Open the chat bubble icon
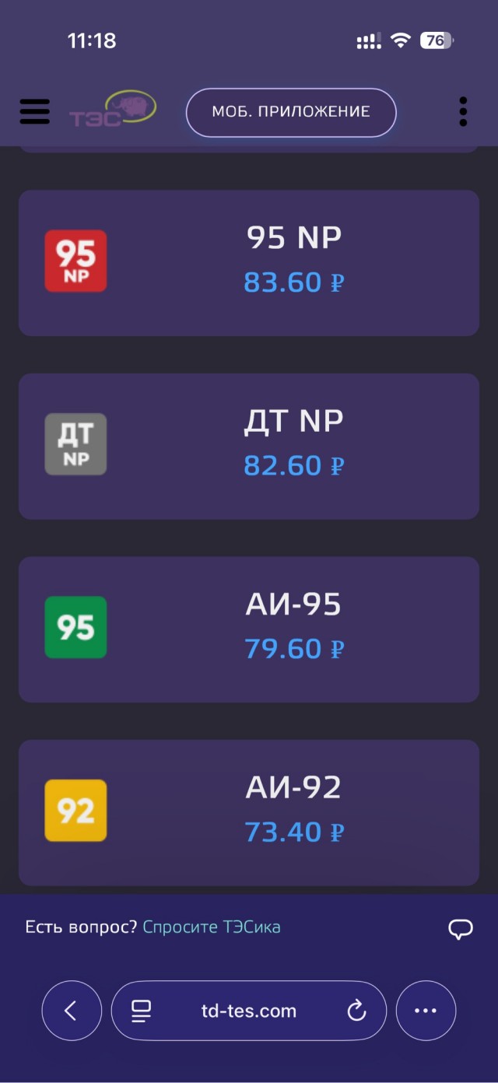 click(x=461, y=928)
